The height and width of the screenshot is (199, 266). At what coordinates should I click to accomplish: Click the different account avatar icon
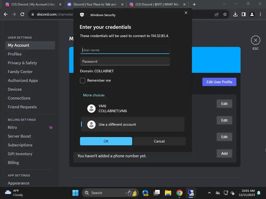pos(91,125)
